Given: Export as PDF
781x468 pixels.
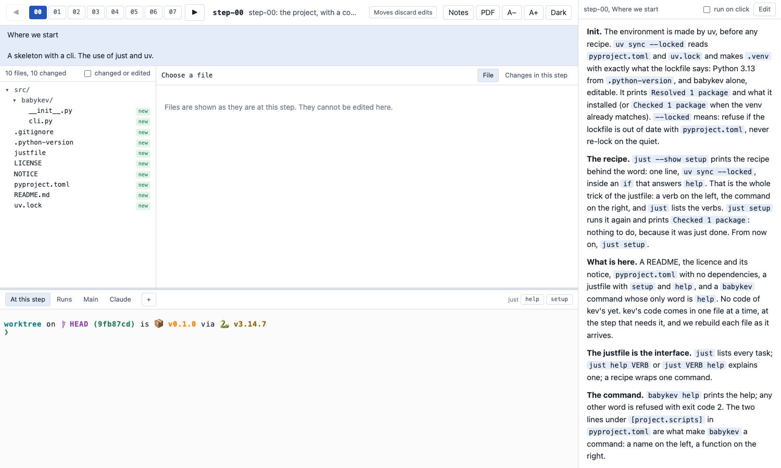Looking at the screenshot, I should pos(488,12).
